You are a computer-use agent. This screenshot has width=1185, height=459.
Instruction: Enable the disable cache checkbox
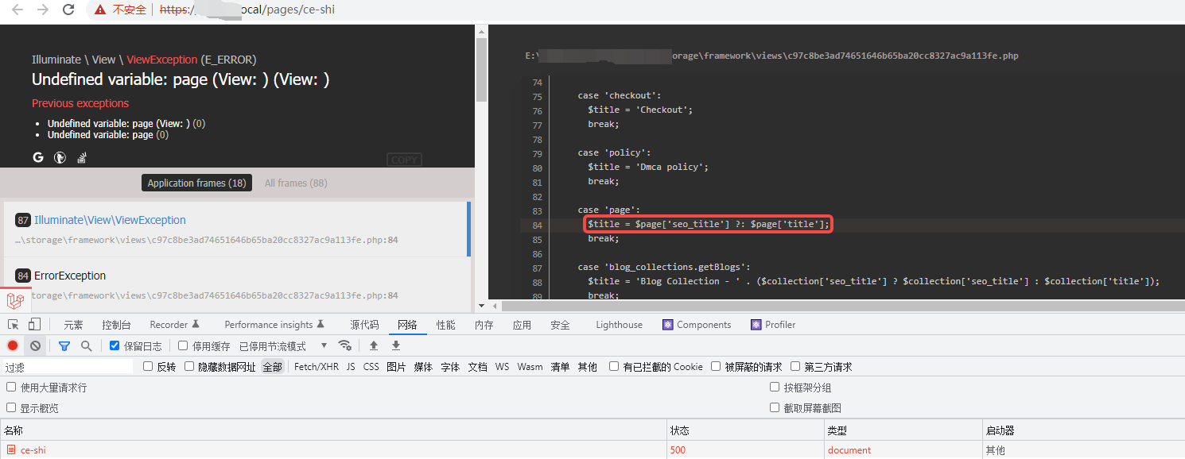pyautogui.click(x=183, y=346)
